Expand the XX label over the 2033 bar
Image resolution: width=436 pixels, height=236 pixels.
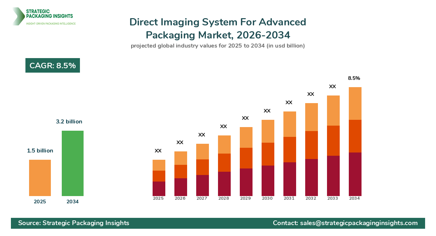tap(333, 87)
